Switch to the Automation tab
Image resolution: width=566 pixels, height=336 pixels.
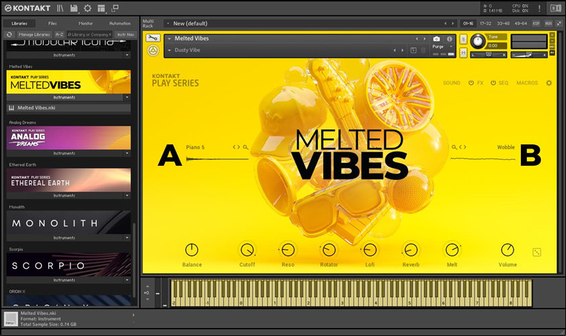pos(120,24)
